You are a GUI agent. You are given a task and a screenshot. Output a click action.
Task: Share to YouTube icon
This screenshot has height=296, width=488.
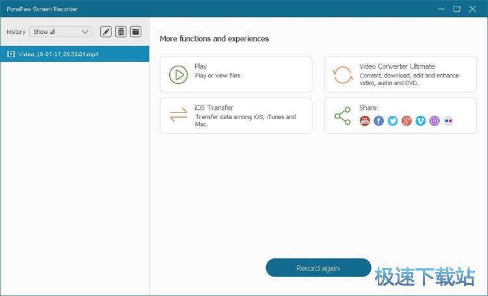[365, 121]
